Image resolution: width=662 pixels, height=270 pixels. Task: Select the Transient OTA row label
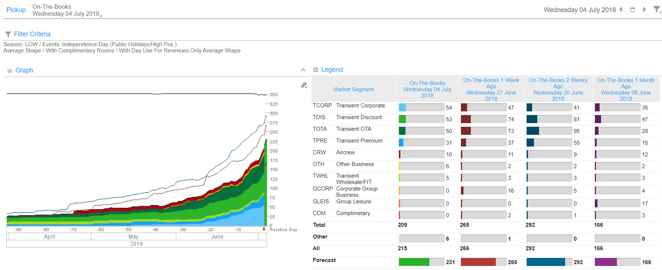[x=353, y=129]
